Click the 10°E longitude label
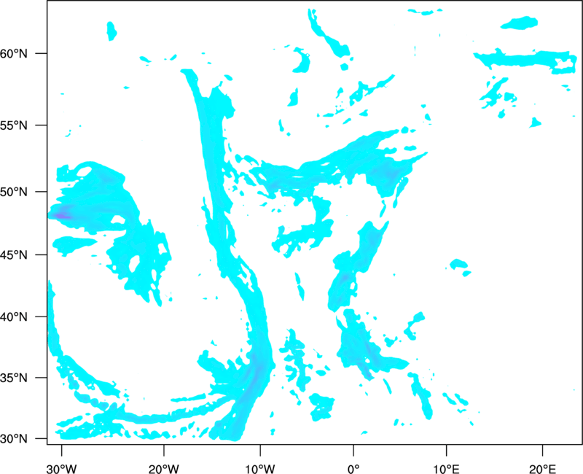The height and width of the screenshot is (474, 583). click(x=446, y=469)
